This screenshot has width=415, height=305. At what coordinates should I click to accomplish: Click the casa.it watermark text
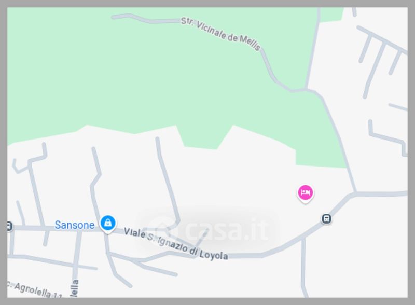coord(227,230)
